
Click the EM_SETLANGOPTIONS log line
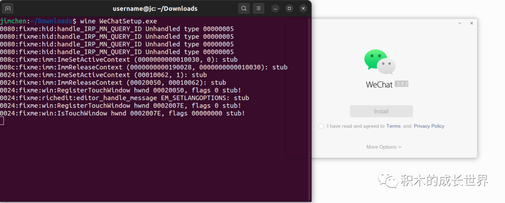(124, 98)
